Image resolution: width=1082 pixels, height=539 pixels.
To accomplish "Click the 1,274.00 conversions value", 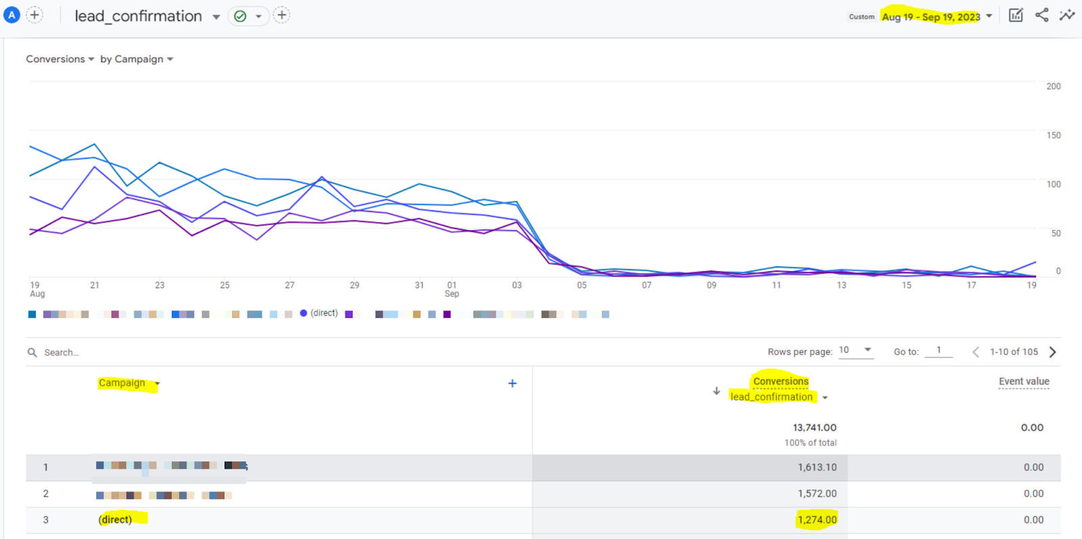I will point(817,519).
